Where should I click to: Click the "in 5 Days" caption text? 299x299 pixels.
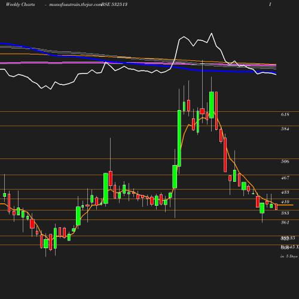(289, 257)
